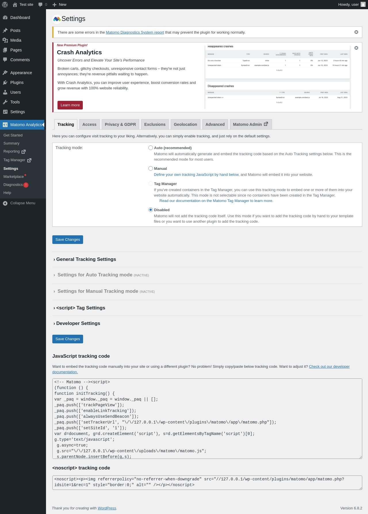Click external link icon next to Tag Manager
Image resolution: width=368 pixels, height=514 pixels.
(x=29, y=160)
